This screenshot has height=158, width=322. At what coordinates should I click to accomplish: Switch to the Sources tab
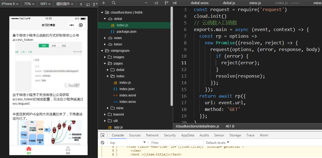coord(135,135)
